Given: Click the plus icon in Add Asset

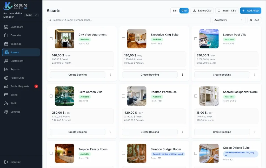Looking at the screenshot, I should (x=243, y=11).
